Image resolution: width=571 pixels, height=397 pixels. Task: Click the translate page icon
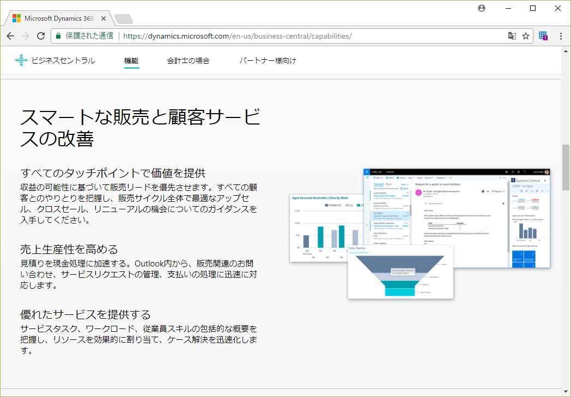click(512, 36)
